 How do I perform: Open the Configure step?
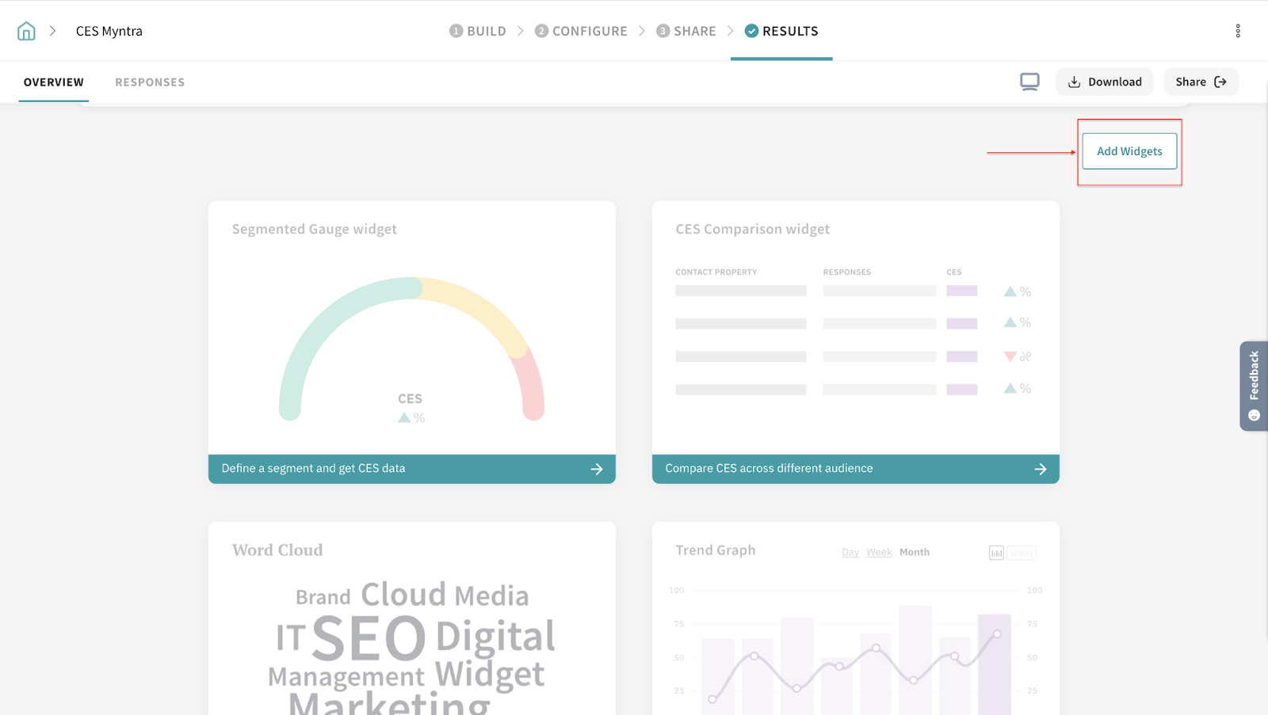coord(581,31)
